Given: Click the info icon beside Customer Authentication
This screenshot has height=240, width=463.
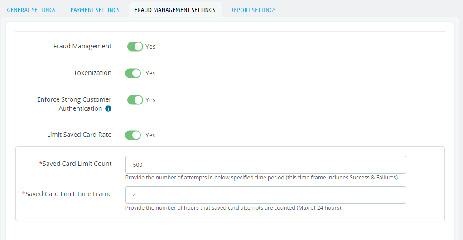Looking at the screenshot, I should (x=108, y=109).
